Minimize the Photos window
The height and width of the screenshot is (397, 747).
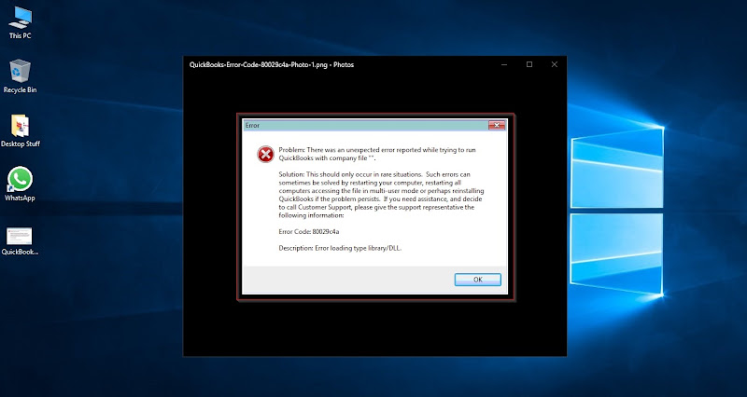[504, 64]
